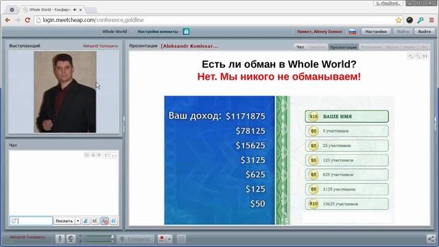
Task: Switch to the Чат tab
Action: click(300, 47)
